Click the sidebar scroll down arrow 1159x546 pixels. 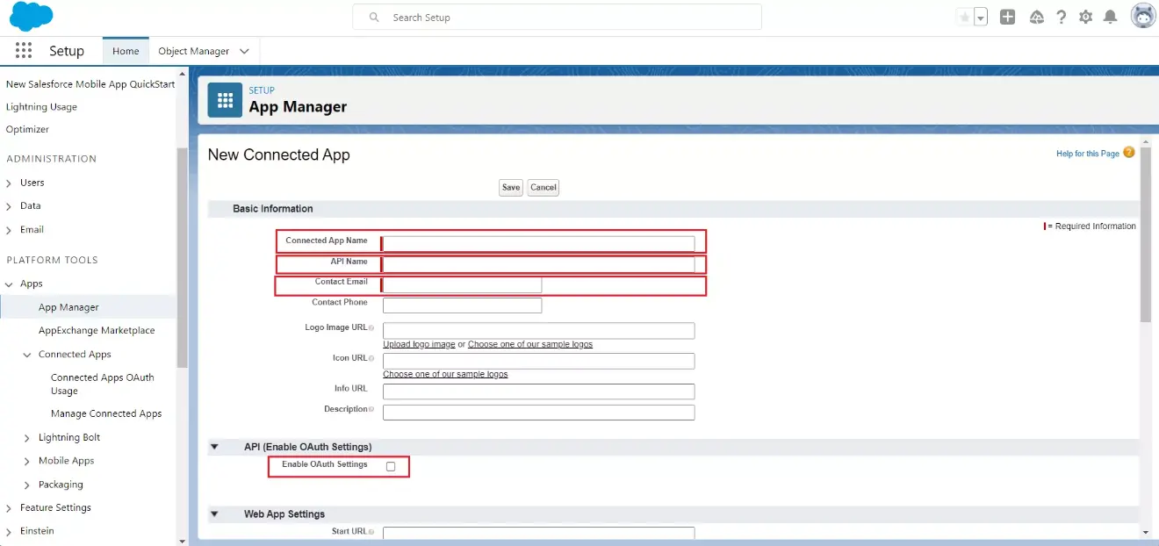[182, 541]
